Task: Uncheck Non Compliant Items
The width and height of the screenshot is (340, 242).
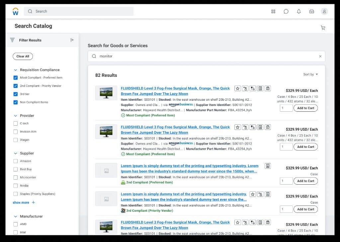Action: 15,102
